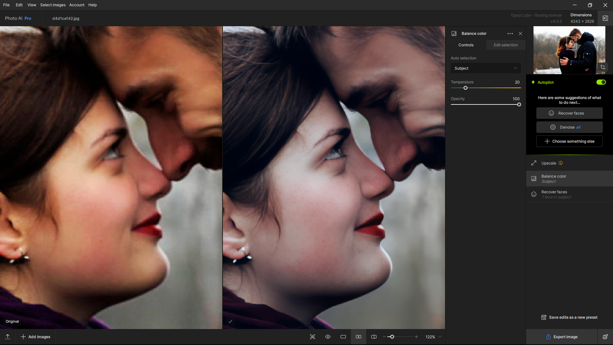This screenshot has width=613, height=345.
Task: Open the Balance color three-dot options
Action: [x=510, y=34]
